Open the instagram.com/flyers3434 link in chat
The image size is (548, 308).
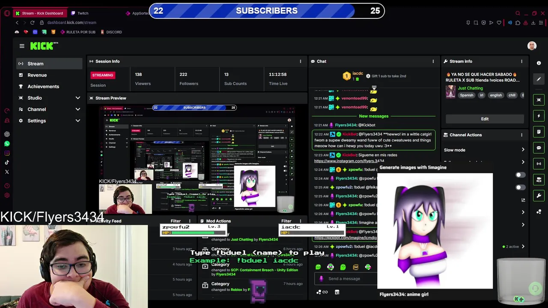click(349, 161)
